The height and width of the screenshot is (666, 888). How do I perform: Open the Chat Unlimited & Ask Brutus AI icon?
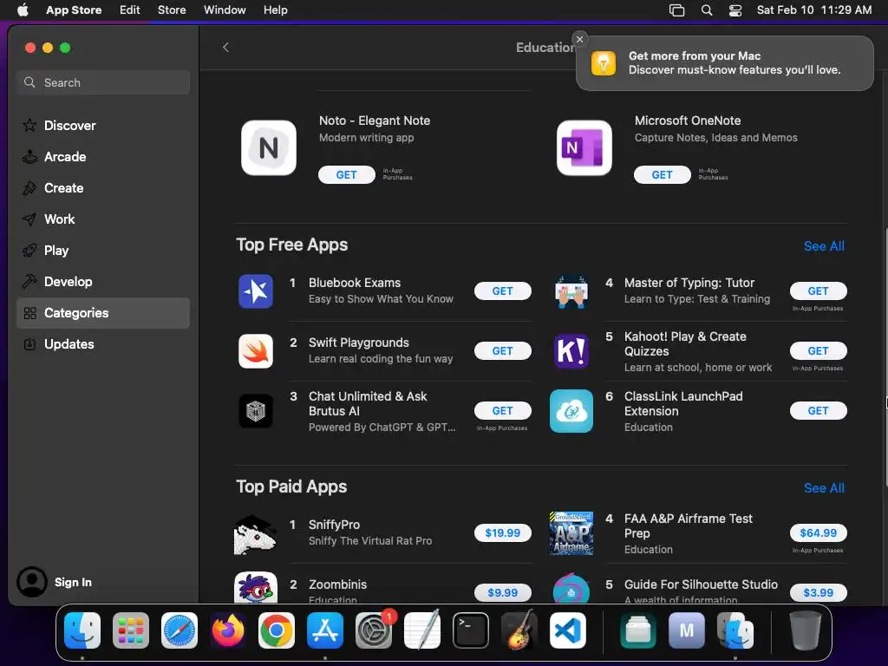coord(256,411)
